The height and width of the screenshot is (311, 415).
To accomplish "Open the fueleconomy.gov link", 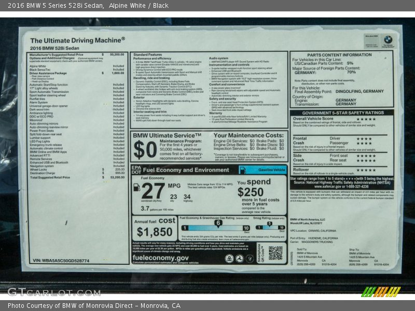I will coord(161,258).
